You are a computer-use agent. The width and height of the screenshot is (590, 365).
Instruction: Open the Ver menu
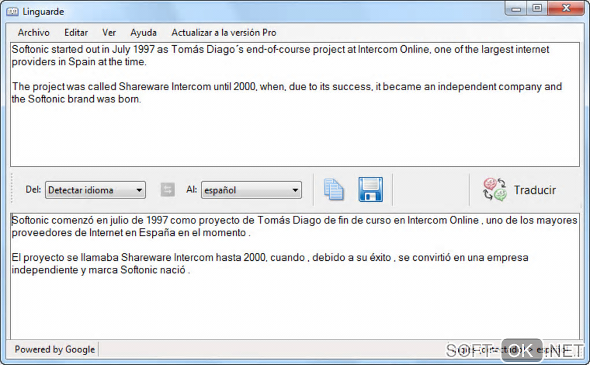[x=109, y=33]
